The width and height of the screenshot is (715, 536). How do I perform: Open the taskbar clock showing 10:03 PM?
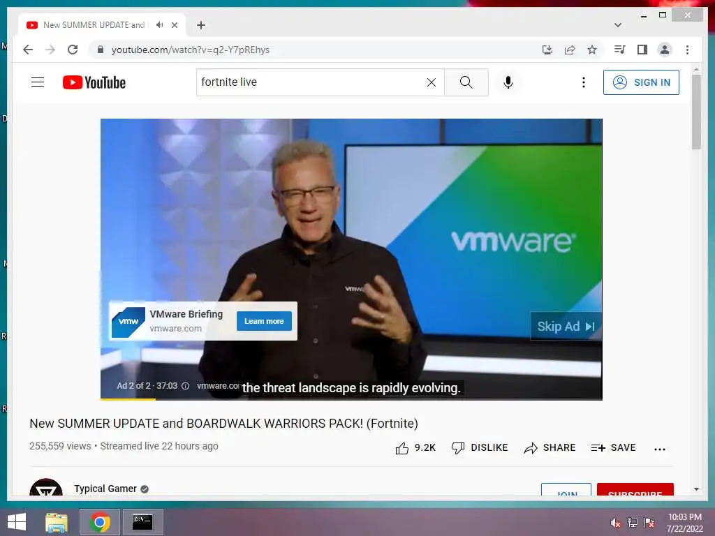685,523
